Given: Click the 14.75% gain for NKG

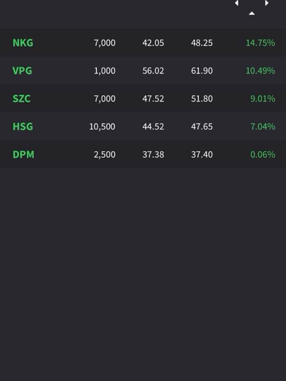Looking at the screenshot, I should [x=260, y=43].
